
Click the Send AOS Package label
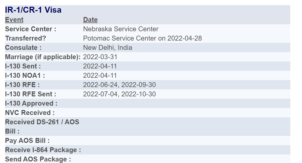point(38,159)
